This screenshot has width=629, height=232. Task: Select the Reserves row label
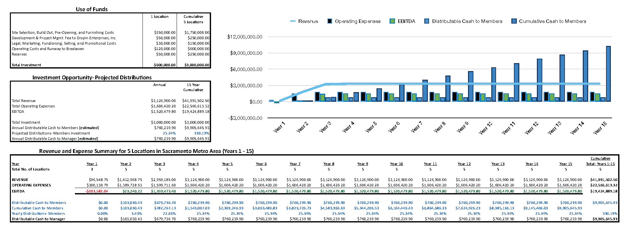pyautogui.click(x=19, y=54)
